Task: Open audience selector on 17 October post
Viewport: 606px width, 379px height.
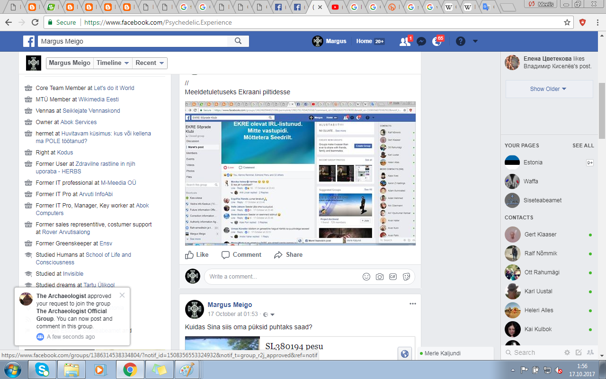Action: [x=268, y=315]
